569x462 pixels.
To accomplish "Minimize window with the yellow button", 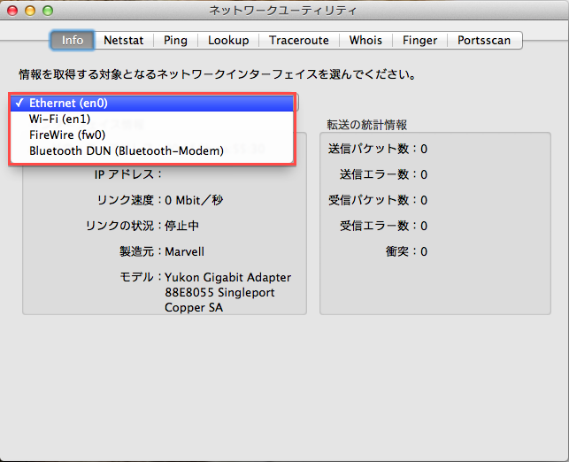I will [30, 11].
